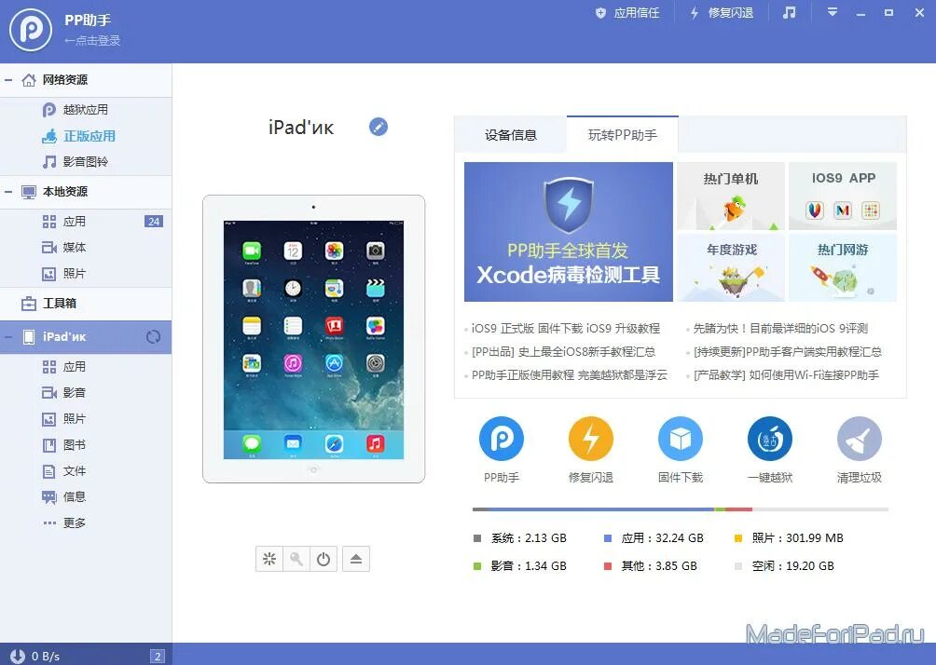Screen dimensions: 936x665
Task: Open the 热门单机 tile
Action: [x=731, y=196]
